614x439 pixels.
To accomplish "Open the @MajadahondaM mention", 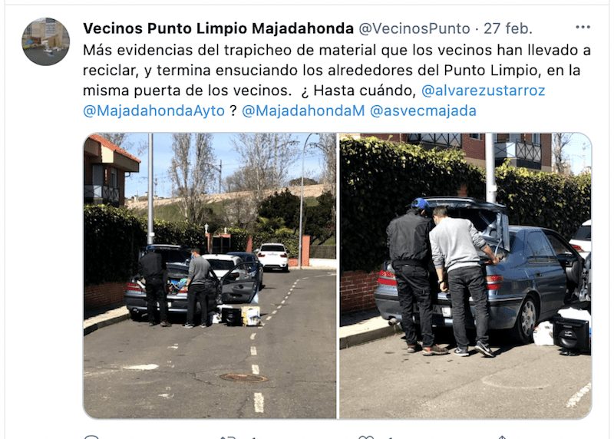I will 303,111.
